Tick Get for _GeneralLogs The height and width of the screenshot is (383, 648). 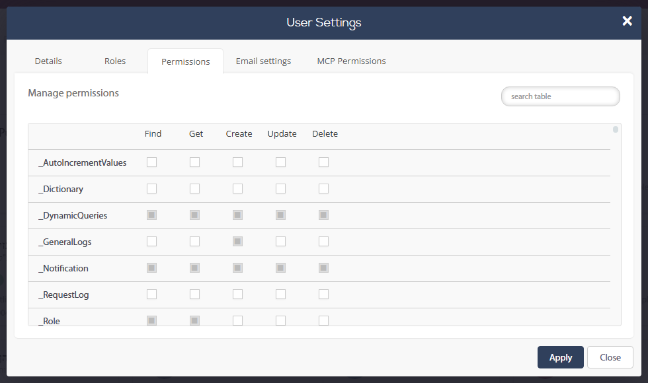pyautogui.click(x=194, y=242)
